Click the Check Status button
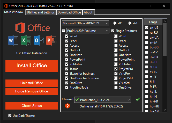Viewport: 172px width, 123px height. point(32,106)
